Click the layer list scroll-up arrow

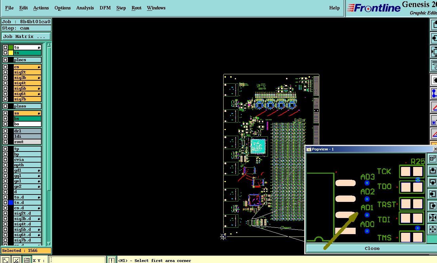pyautogui.click(x=49, y=45)
